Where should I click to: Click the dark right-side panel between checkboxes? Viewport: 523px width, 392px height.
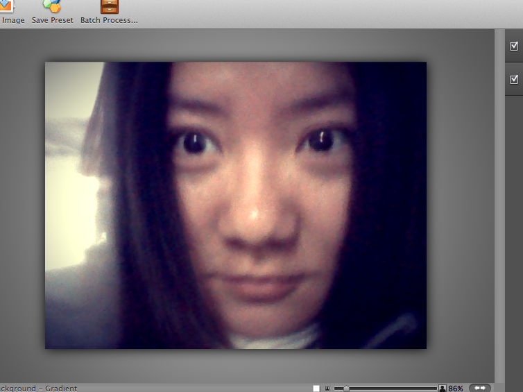pos(514,62)
